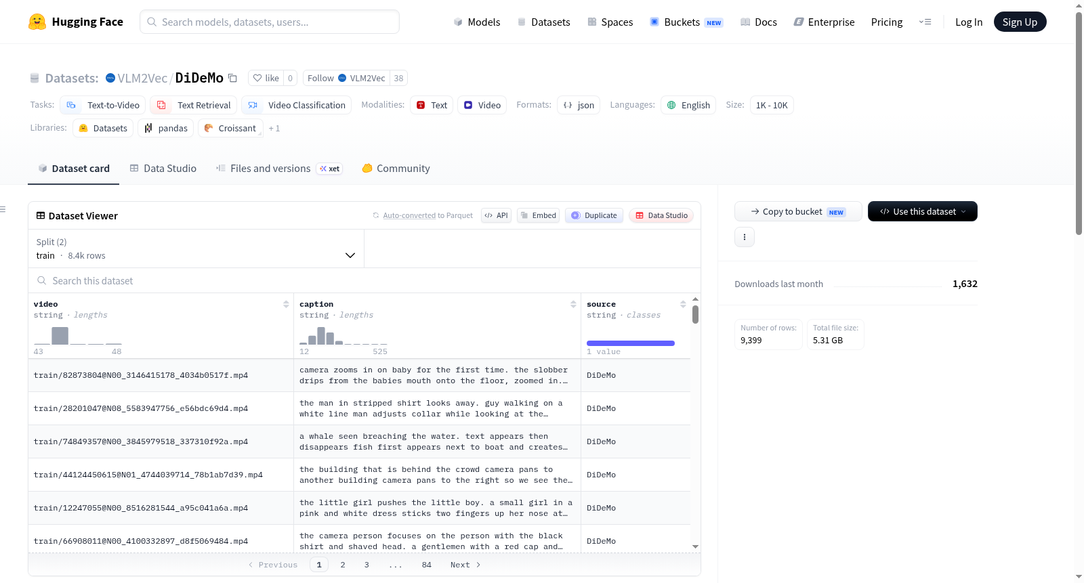Open Data Studio from viewer header
Viewport: 1084px width, 583px height.
tap(661, 215)
